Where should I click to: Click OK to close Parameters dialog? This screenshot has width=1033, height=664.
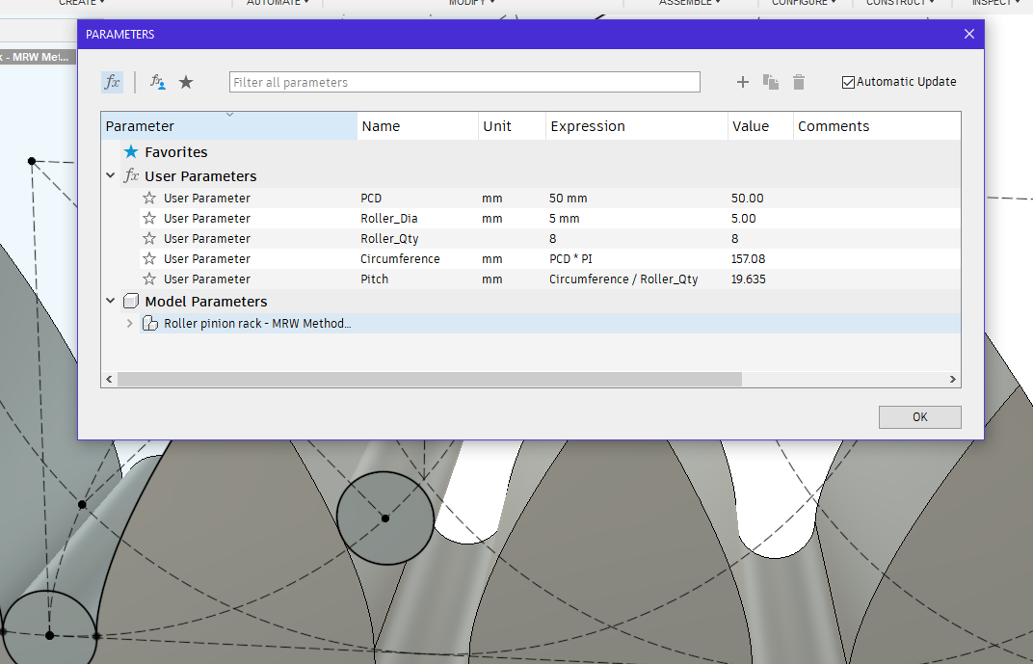(918, 416)
